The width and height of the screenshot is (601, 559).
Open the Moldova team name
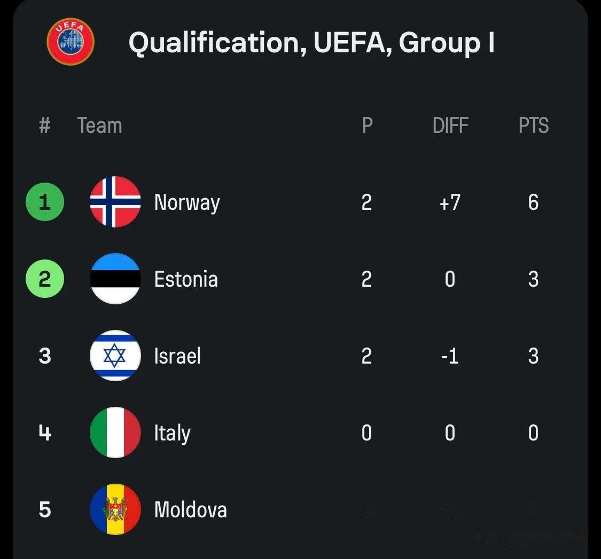pyautogui.click(x=190, y=510)
